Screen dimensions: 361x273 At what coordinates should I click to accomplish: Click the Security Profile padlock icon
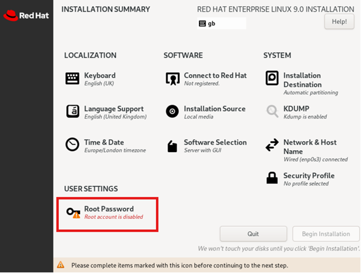click(x=272, y=178)
